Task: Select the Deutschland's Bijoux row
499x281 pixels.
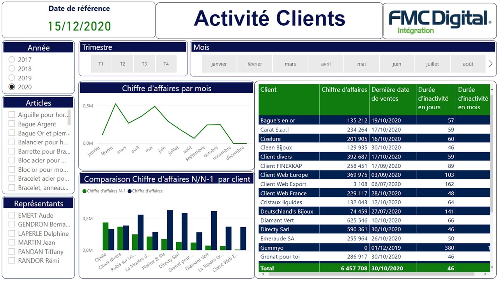Action: 374,211
